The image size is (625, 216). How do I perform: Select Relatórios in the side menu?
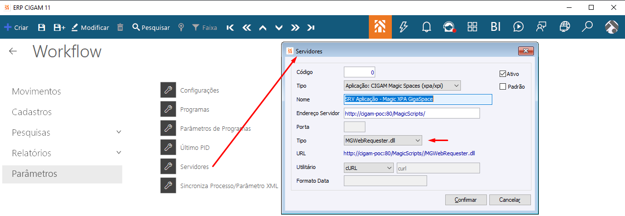click(31, 153)
